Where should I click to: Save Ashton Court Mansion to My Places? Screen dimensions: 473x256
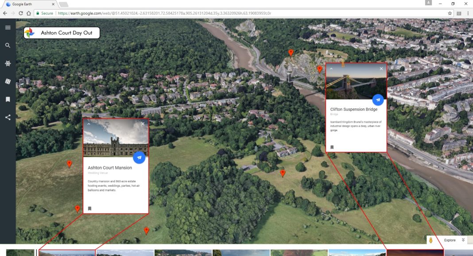pyautogui.click(x=89, y=208)
